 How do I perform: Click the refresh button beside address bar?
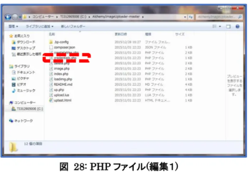click(x=190, y=17)
